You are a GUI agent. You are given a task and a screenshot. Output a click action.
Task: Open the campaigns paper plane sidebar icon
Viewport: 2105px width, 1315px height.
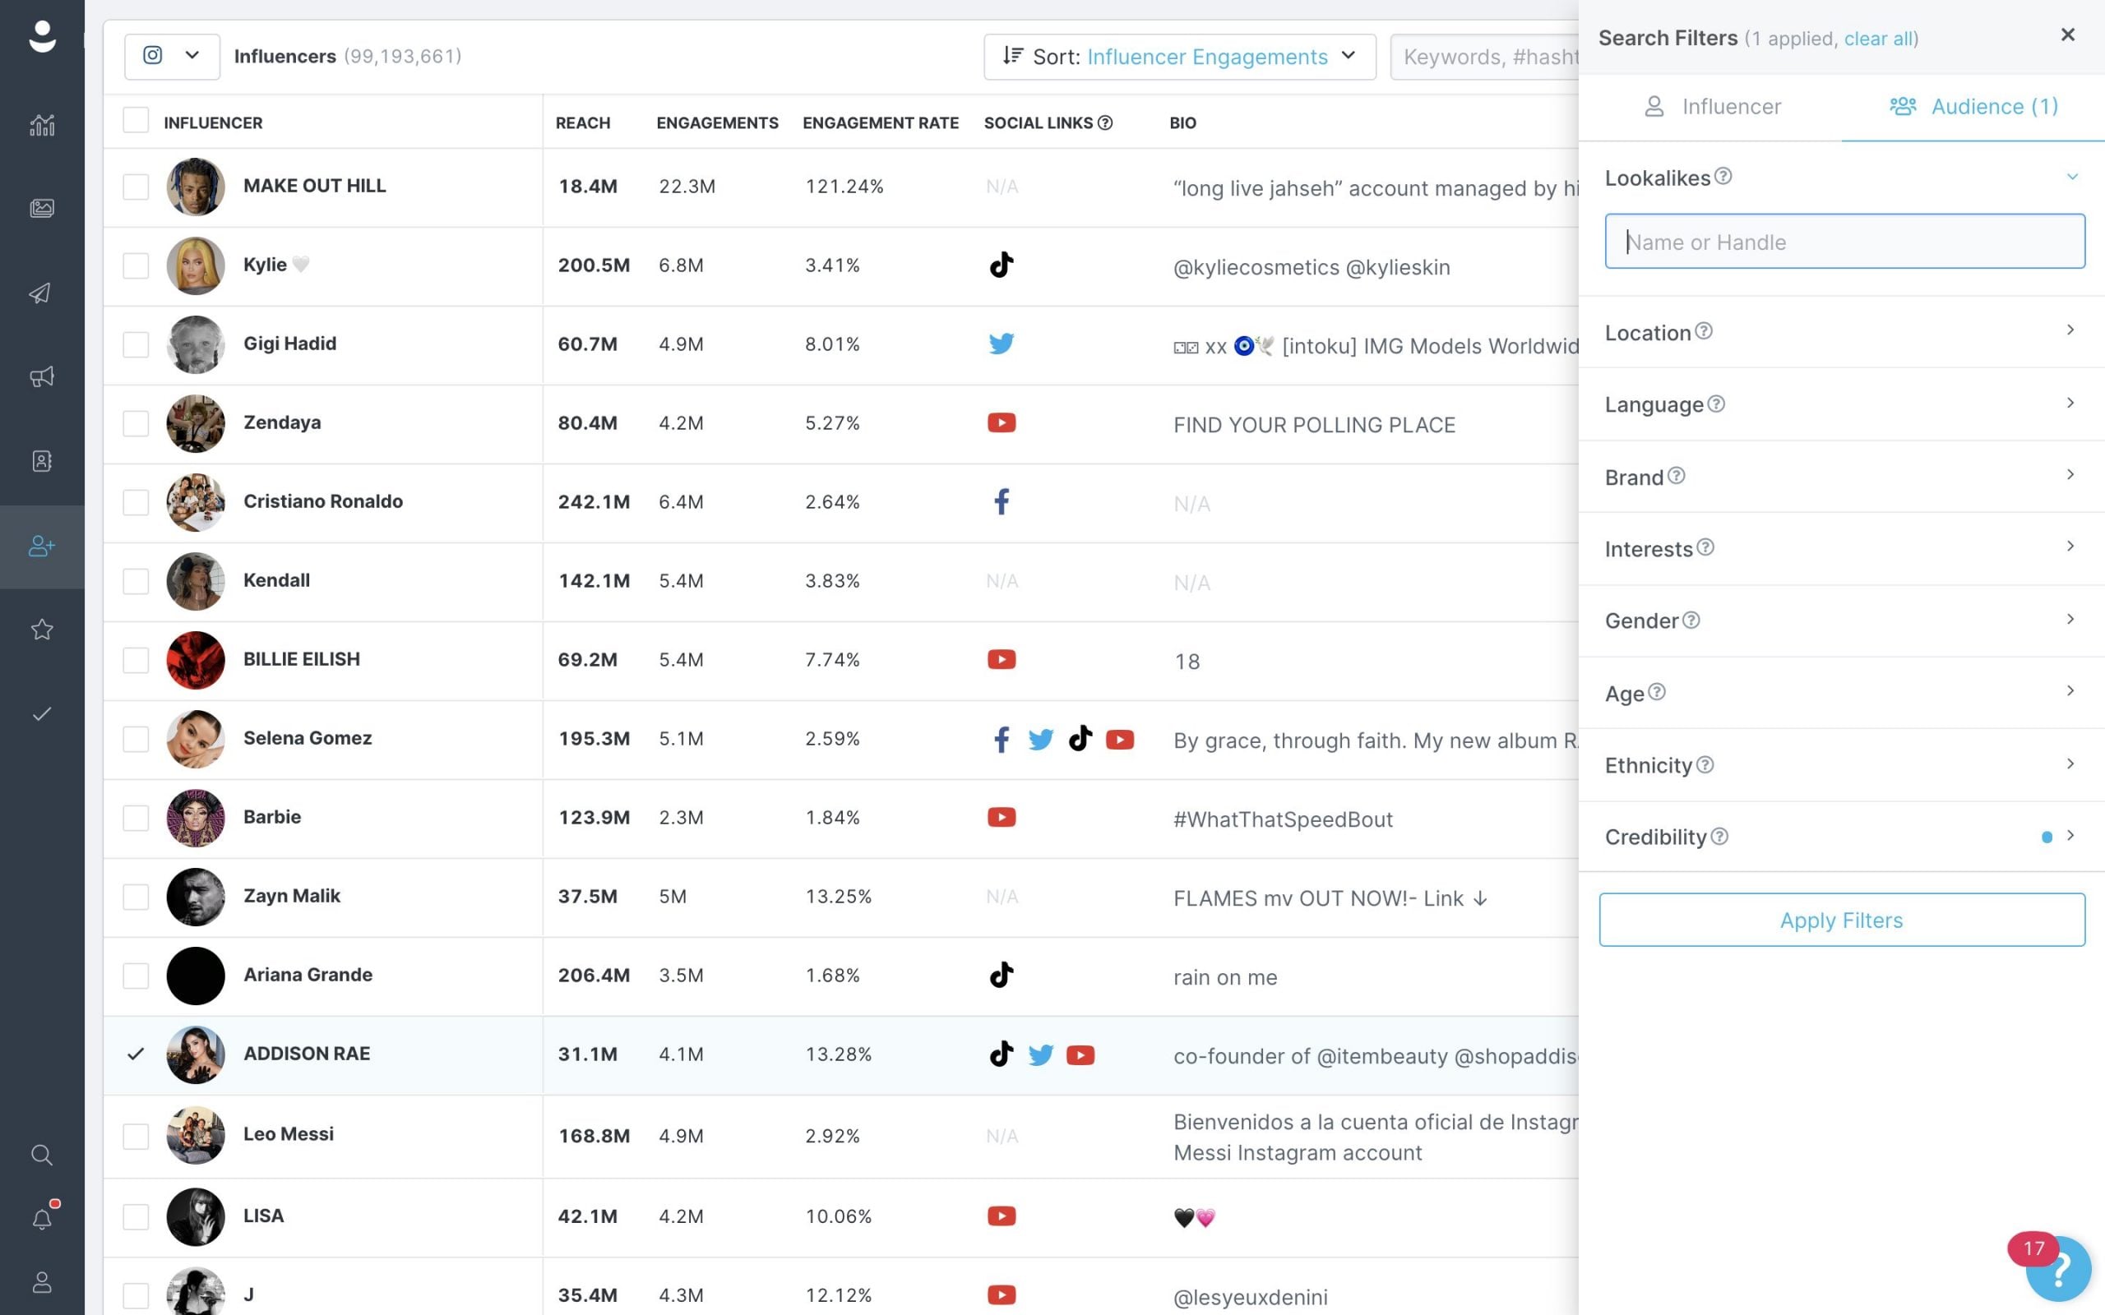tap(41, 293)
